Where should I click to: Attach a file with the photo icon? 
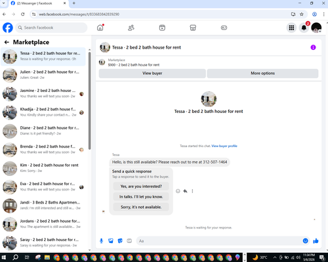tap(111, 241)
